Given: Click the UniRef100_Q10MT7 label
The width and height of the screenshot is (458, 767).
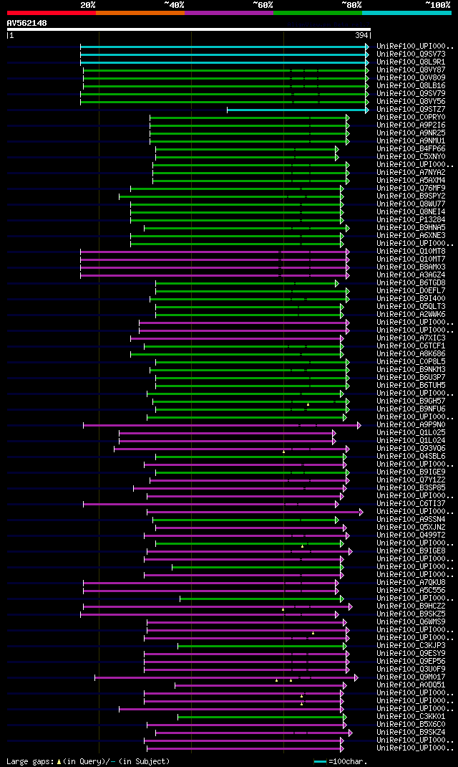Looking at the screenshot, I should coord(411,259).
